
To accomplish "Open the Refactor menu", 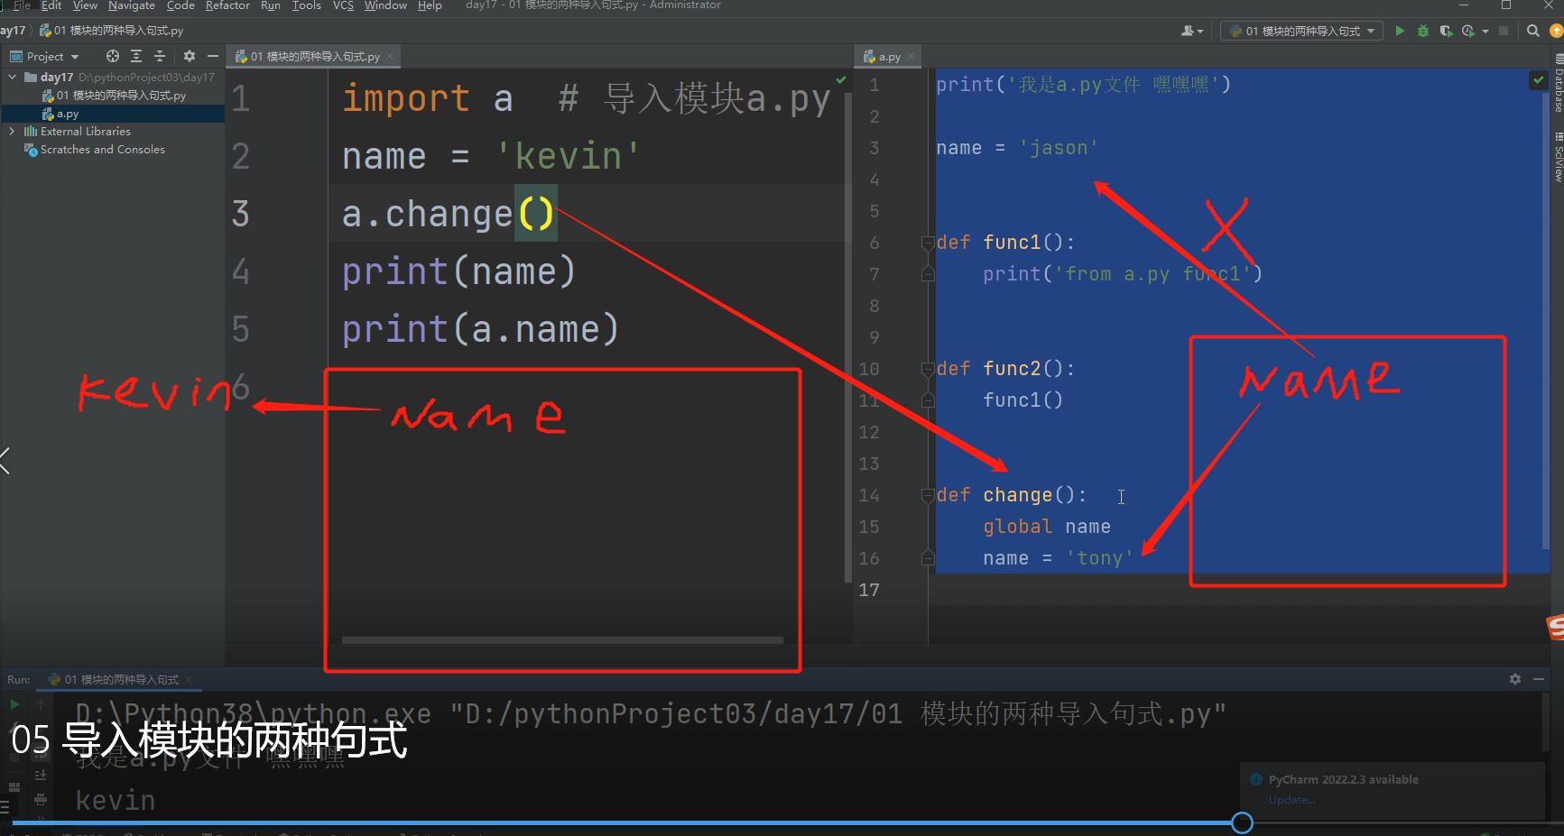I will pyautogui.click(x=227, y=5).
